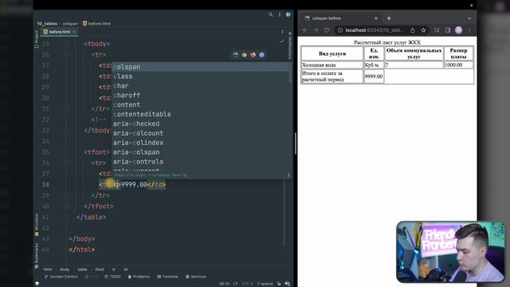The image size is (510, 287).
Task: Click the browser Forward arrow
Action: pos(316,30)
